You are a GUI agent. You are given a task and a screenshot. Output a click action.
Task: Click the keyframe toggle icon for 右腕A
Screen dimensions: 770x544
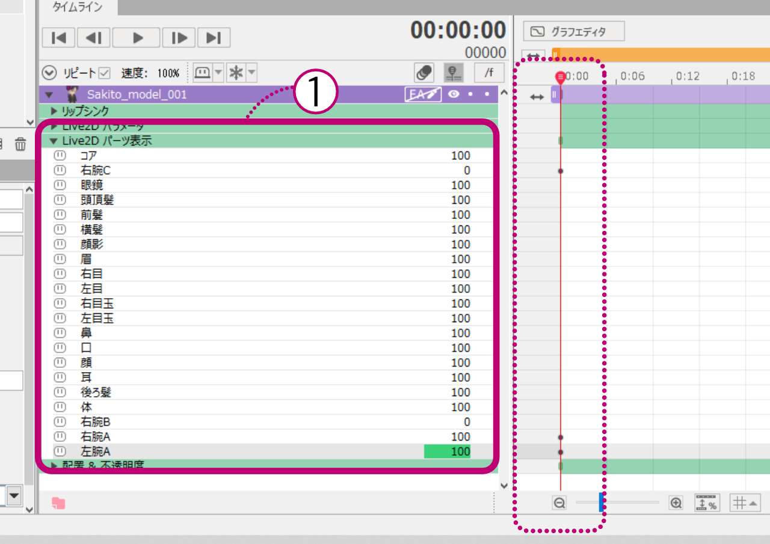(x=60, y=436)
